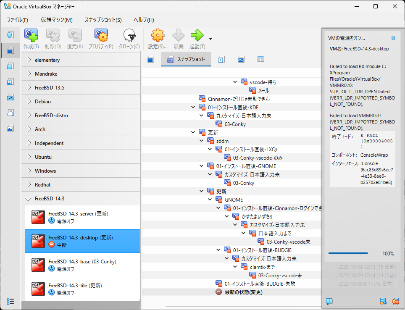Select the メール snapshot

263,90
